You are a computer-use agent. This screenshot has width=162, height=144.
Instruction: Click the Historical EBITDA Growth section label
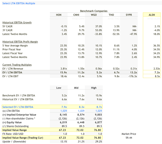pos(17,22)
